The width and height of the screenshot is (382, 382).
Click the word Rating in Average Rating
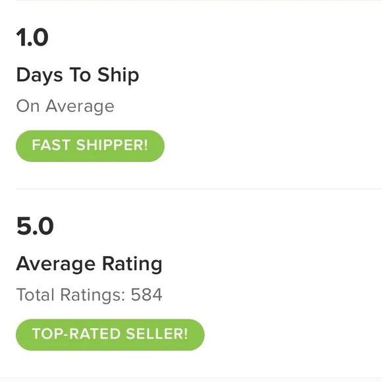tap(132, 265)
